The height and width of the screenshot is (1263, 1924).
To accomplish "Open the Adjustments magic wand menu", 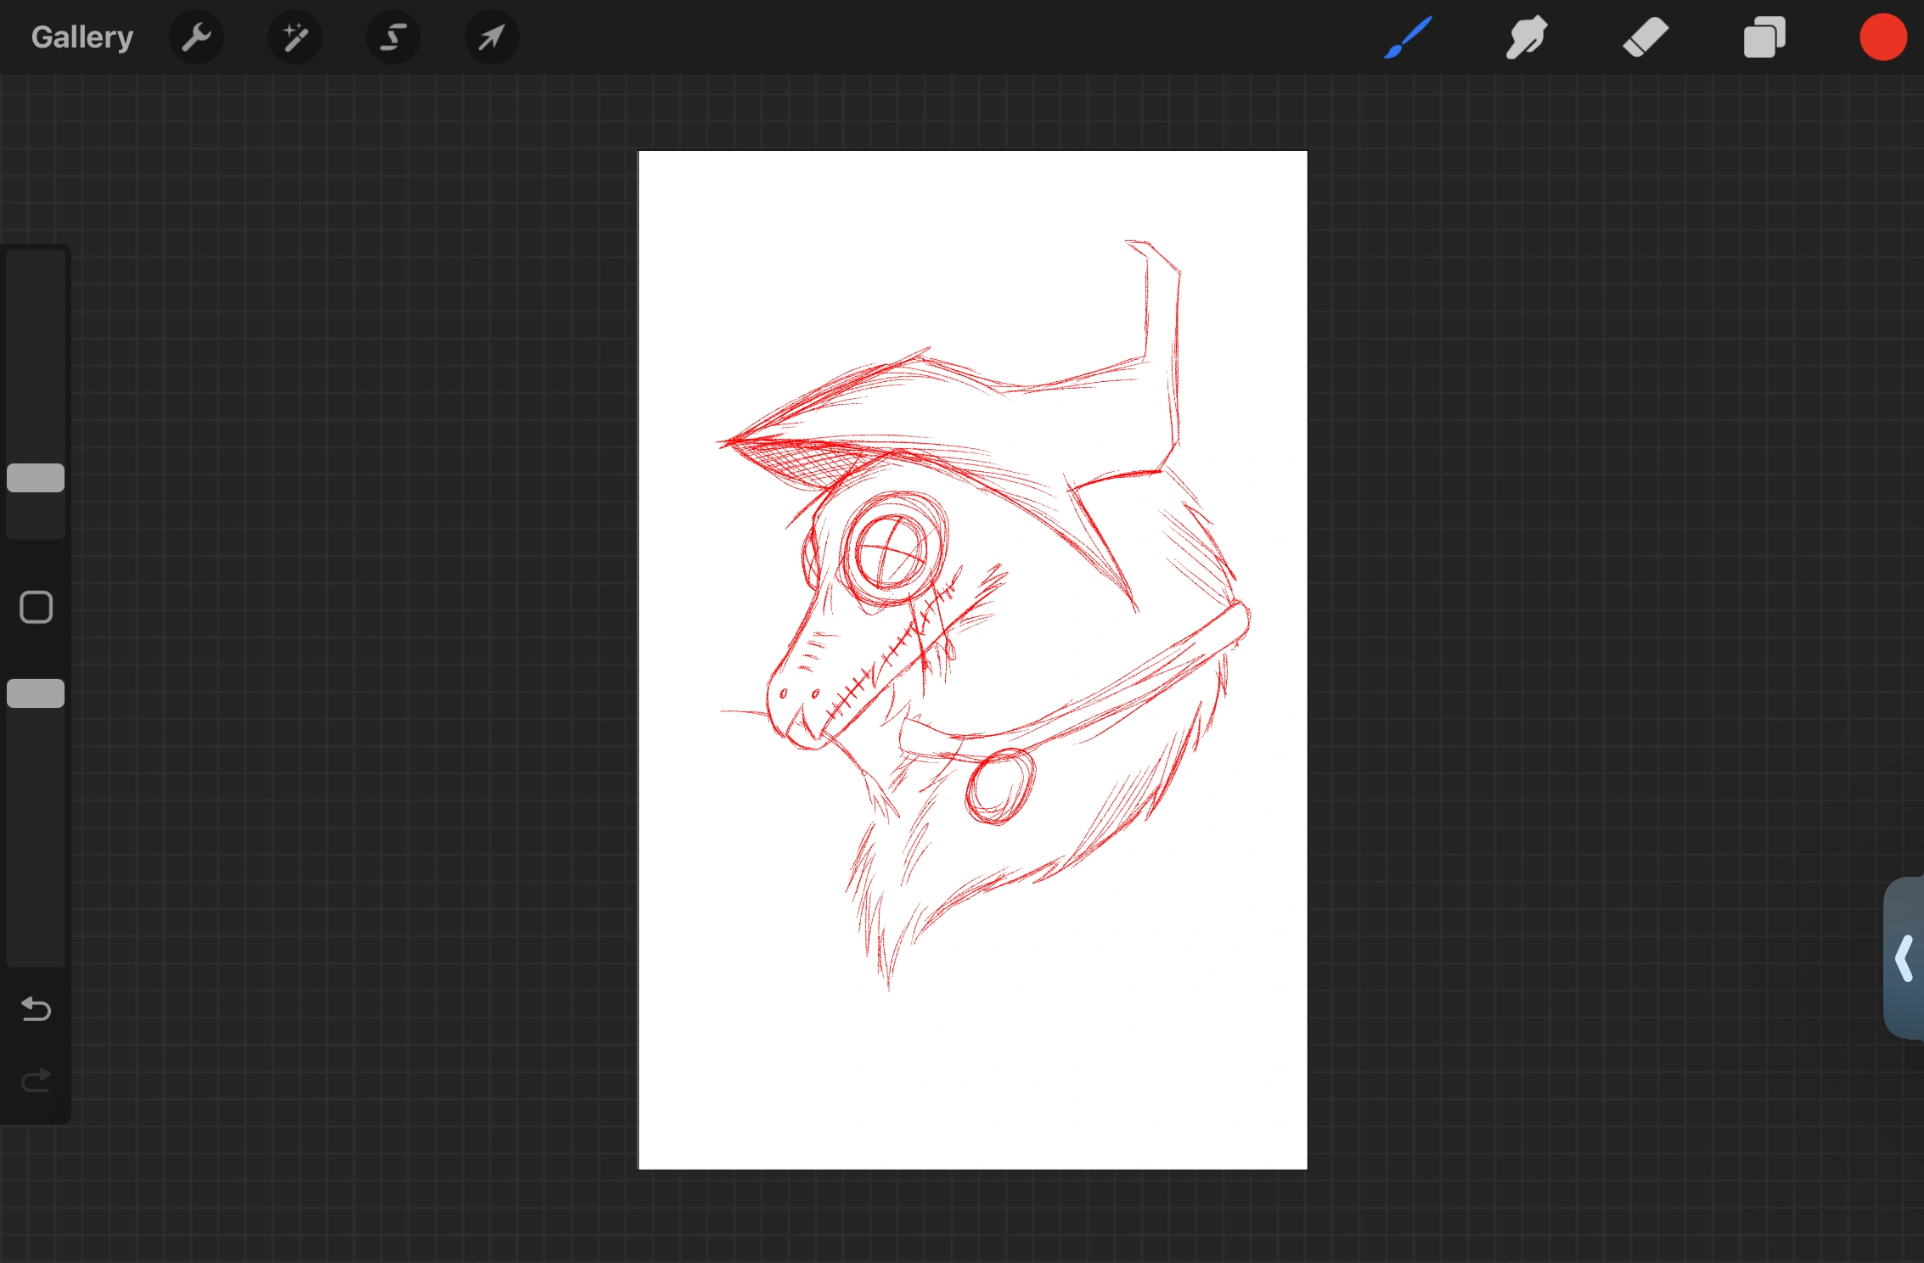I will (x=295, y=36).
